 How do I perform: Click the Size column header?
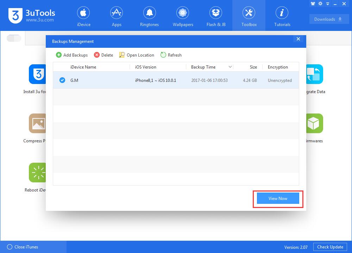[x=253, y=67]
